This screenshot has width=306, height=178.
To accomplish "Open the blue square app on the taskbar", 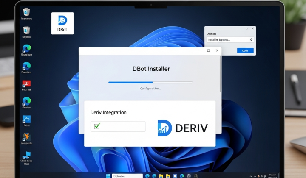I will point(175,176).
